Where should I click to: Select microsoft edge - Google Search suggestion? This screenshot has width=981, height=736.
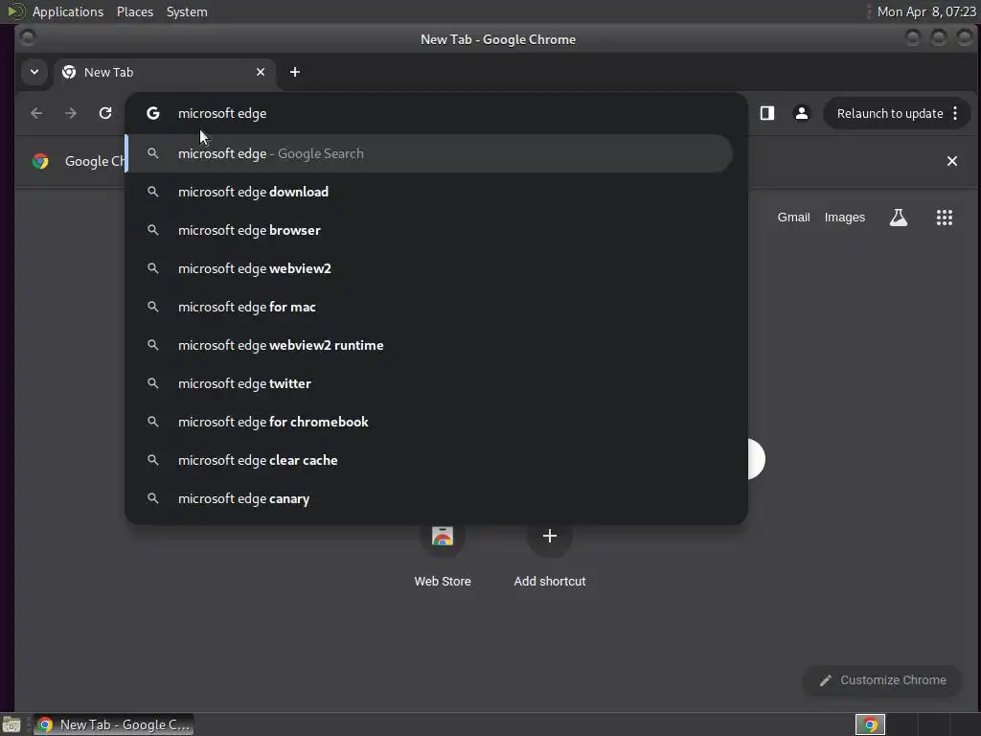point(429,153)
